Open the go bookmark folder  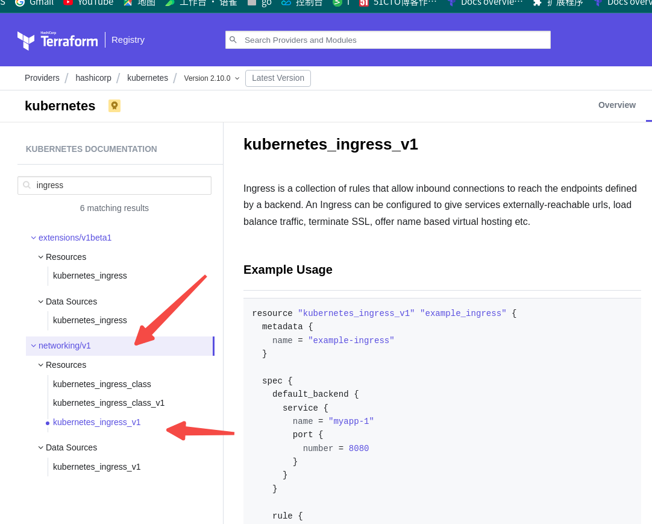click(260, 3)
